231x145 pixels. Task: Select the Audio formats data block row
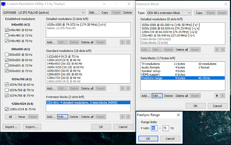tap(183, 67)
